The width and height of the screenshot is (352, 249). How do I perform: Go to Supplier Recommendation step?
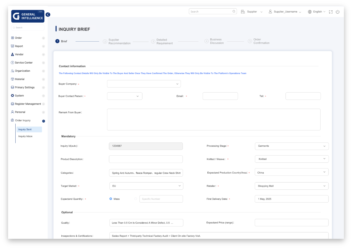click(x=117, y=42)
